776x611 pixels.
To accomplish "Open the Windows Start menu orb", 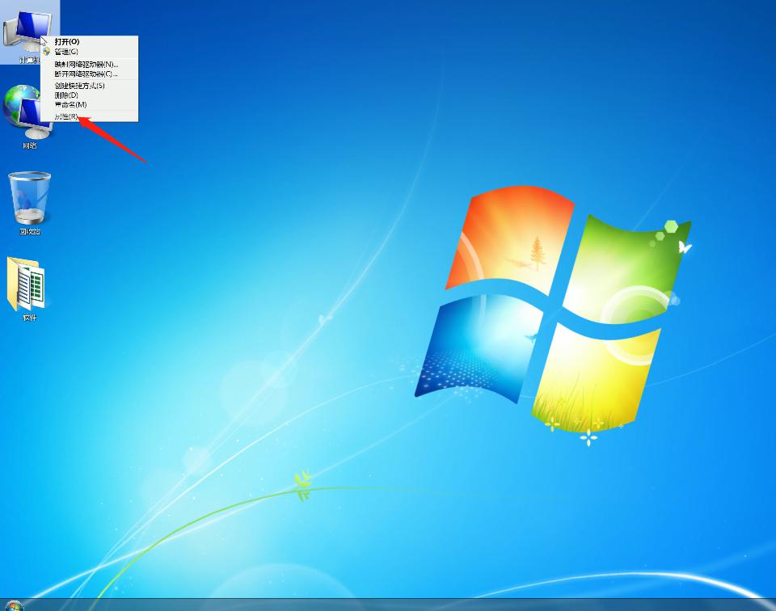I will point(14,605).
